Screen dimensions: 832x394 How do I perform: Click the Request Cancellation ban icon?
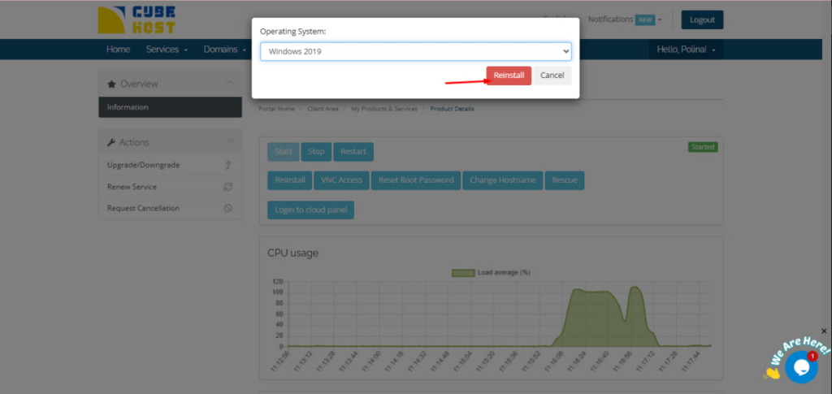pyautogui.click(x=228, y=209)
